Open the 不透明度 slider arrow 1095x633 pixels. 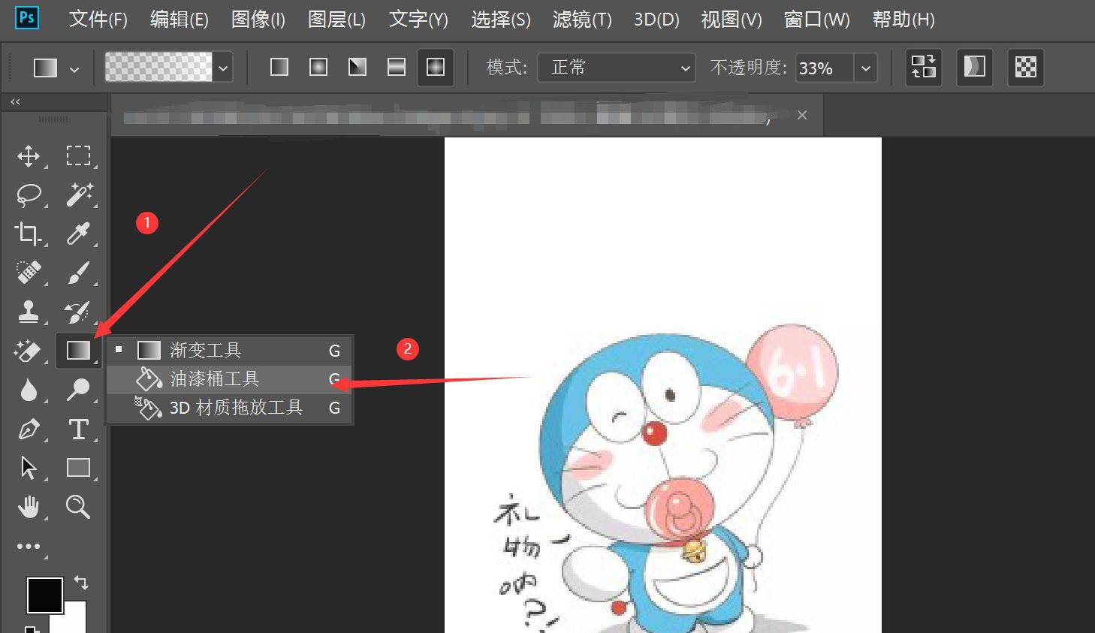coord(865,68)
